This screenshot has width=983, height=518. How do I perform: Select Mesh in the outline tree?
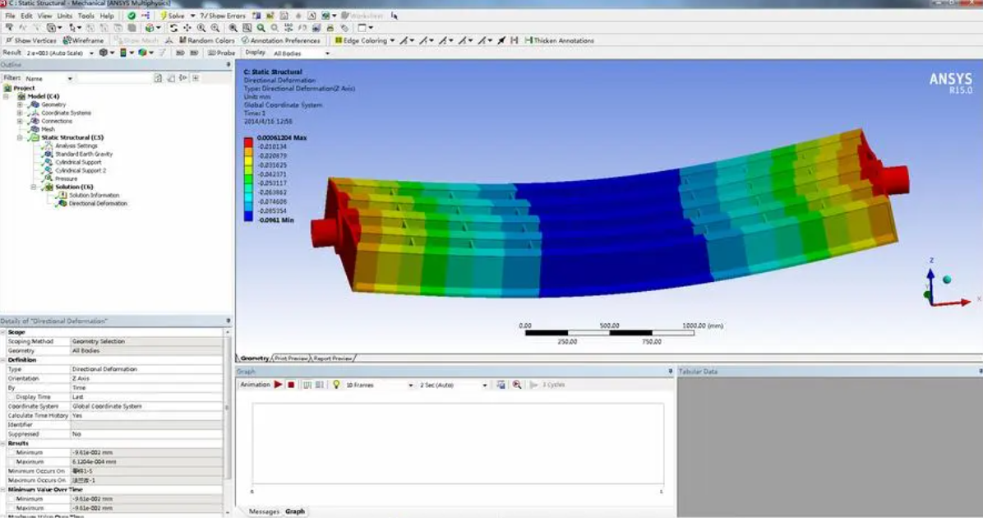[x=48, y=129]
